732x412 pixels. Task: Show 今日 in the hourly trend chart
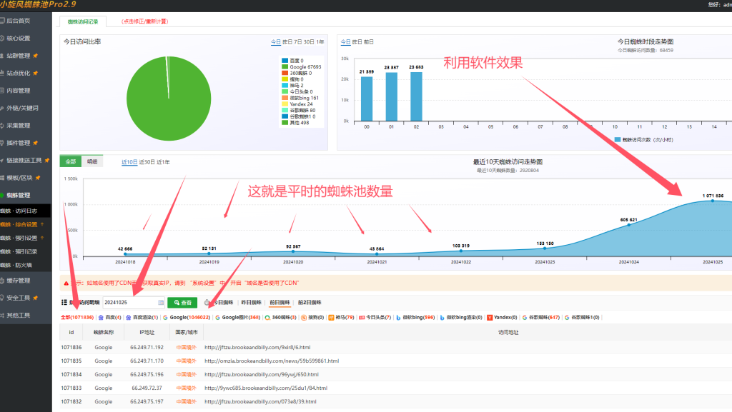tap(345, 42)
